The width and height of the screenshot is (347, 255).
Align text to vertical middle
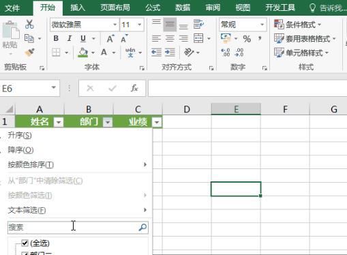170,24
